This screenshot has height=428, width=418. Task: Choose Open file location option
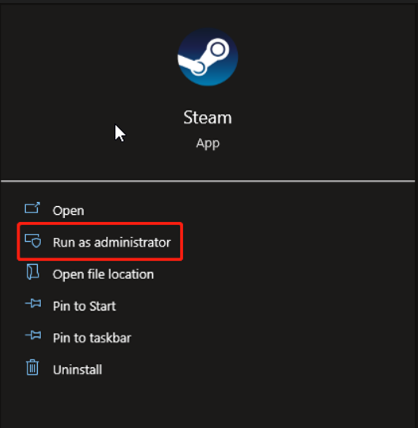104,275
